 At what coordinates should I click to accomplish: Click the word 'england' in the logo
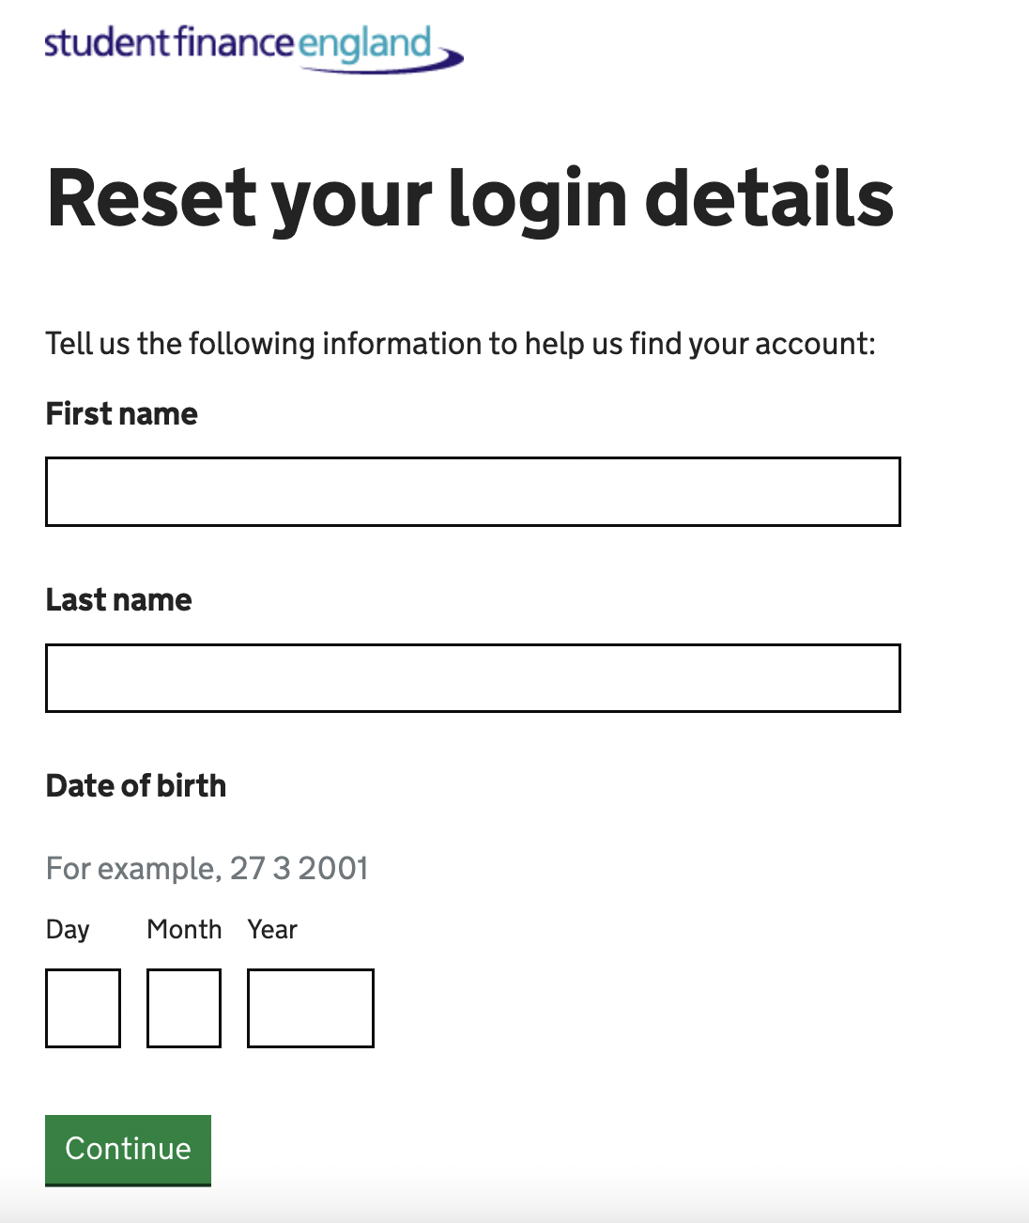364,45
